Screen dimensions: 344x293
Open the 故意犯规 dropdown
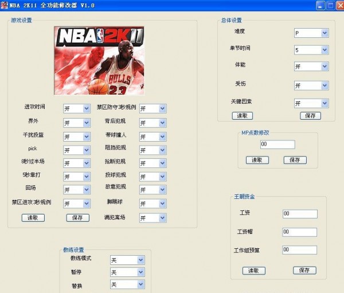point(153,190)
